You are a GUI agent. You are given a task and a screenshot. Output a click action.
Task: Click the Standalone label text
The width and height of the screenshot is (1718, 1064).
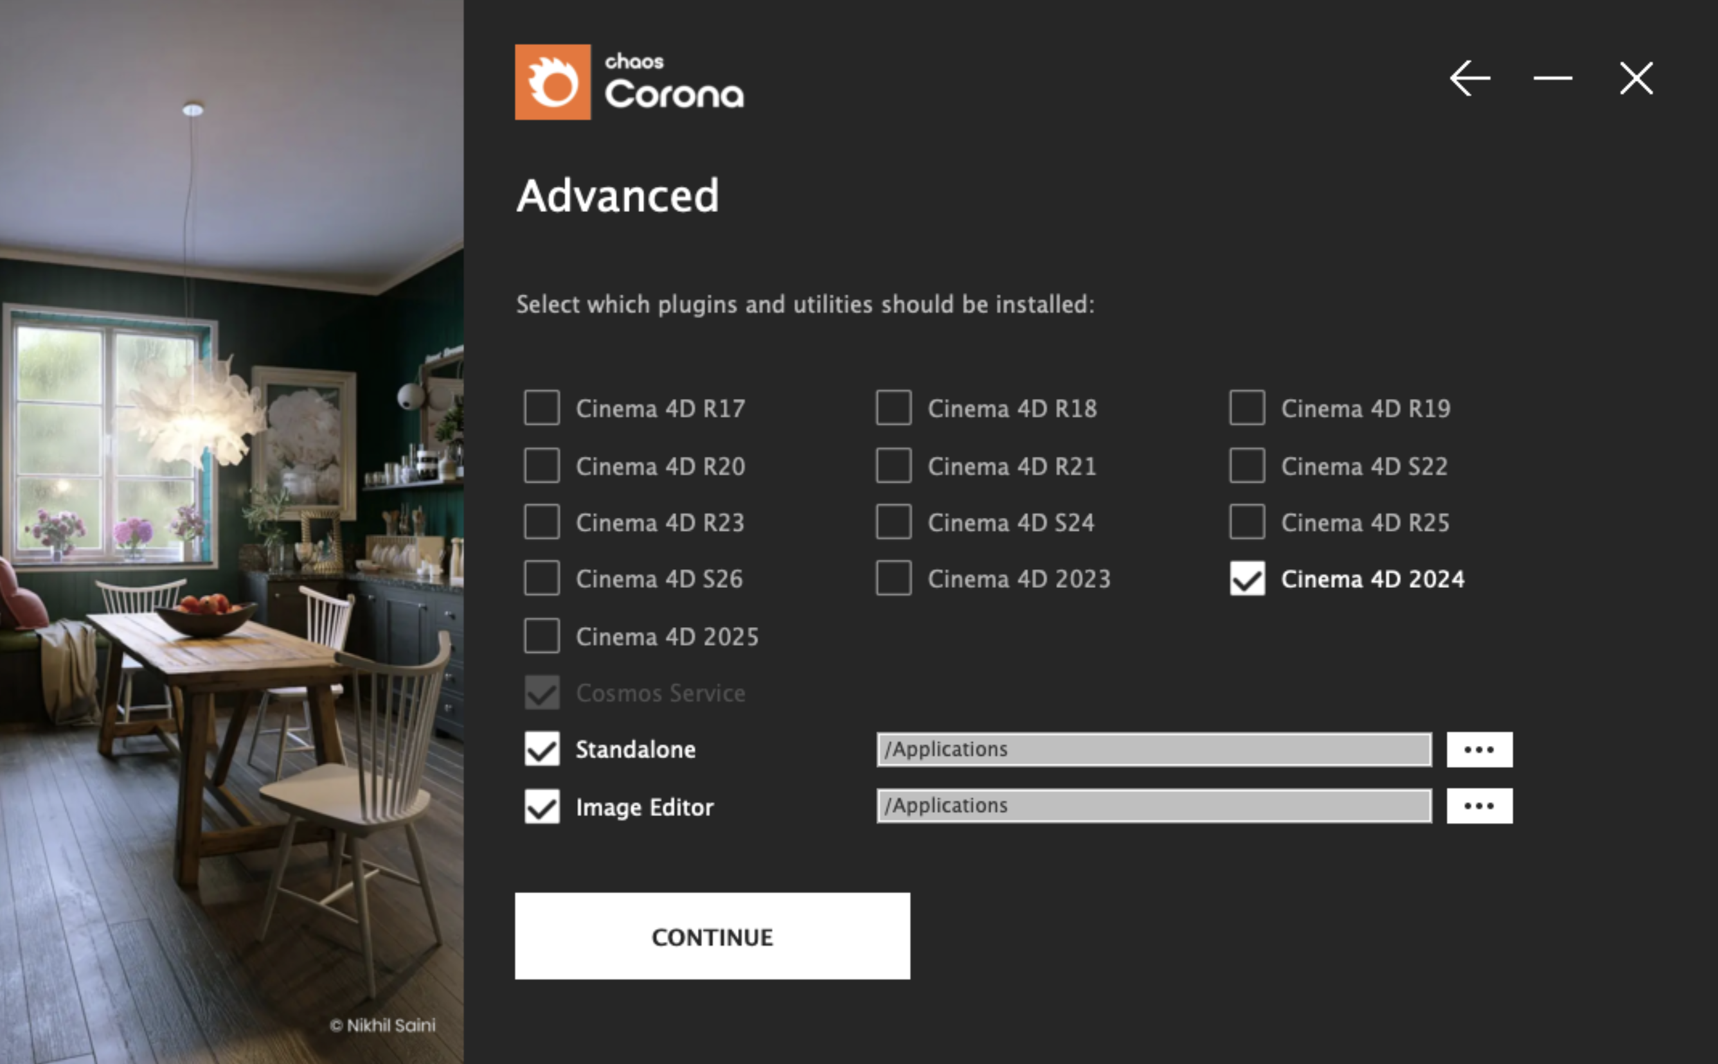point(636,749)
